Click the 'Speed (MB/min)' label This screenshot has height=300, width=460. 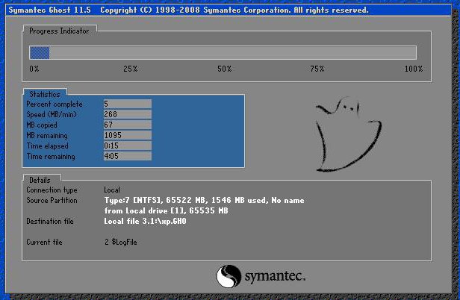click(x=52, y=114)
